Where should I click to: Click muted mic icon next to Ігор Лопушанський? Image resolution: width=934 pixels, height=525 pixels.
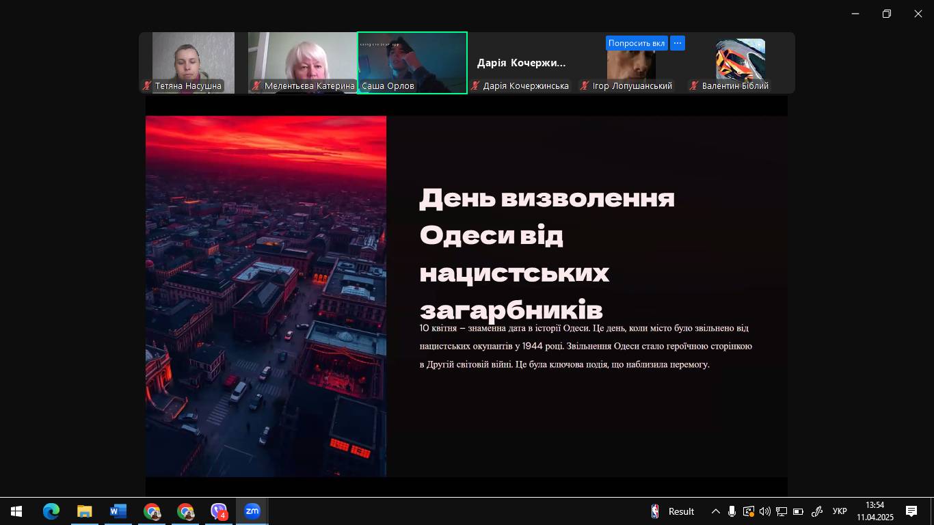(585, 85)
